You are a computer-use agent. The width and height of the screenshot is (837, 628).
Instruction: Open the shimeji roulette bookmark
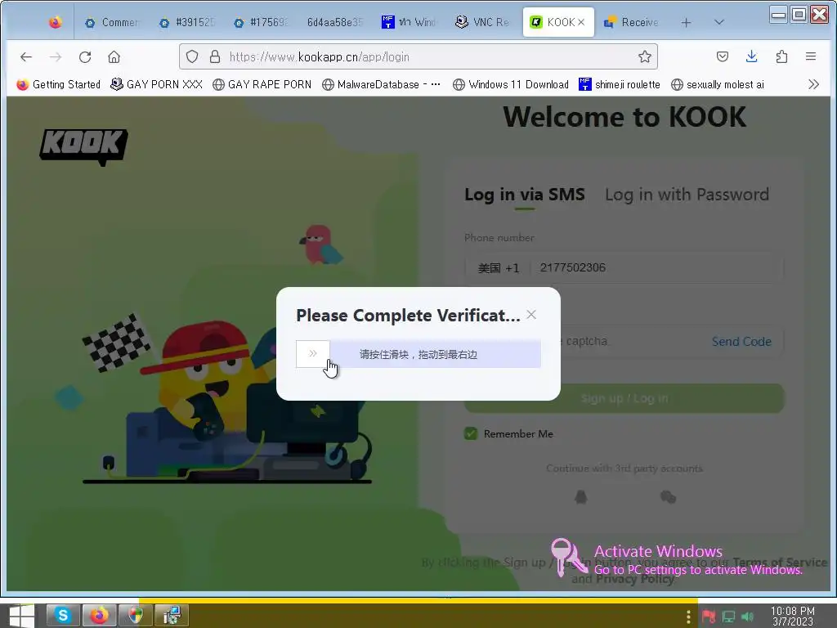click(x=620, y=84)
